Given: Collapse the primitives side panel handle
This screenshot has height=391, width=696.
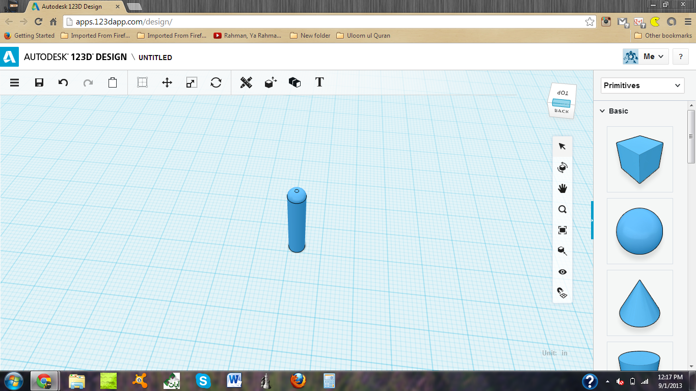Looking at the screenshot, I should tap(592, 220).
